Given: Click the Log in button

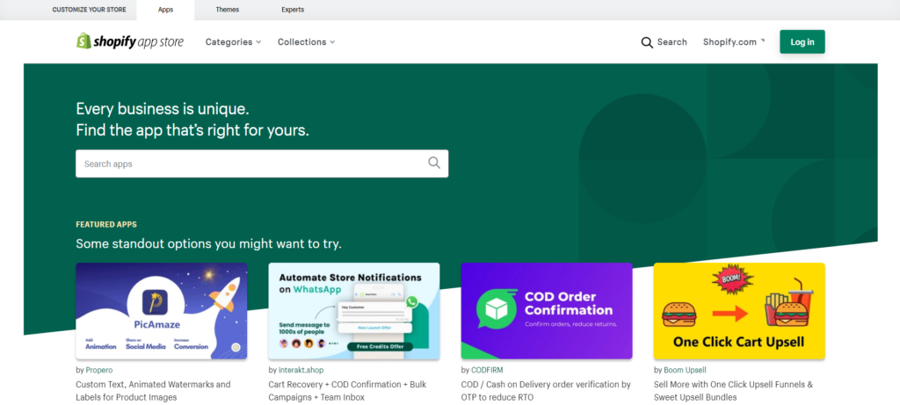Looking at the screenshot, I should click(x=802, y=42).
